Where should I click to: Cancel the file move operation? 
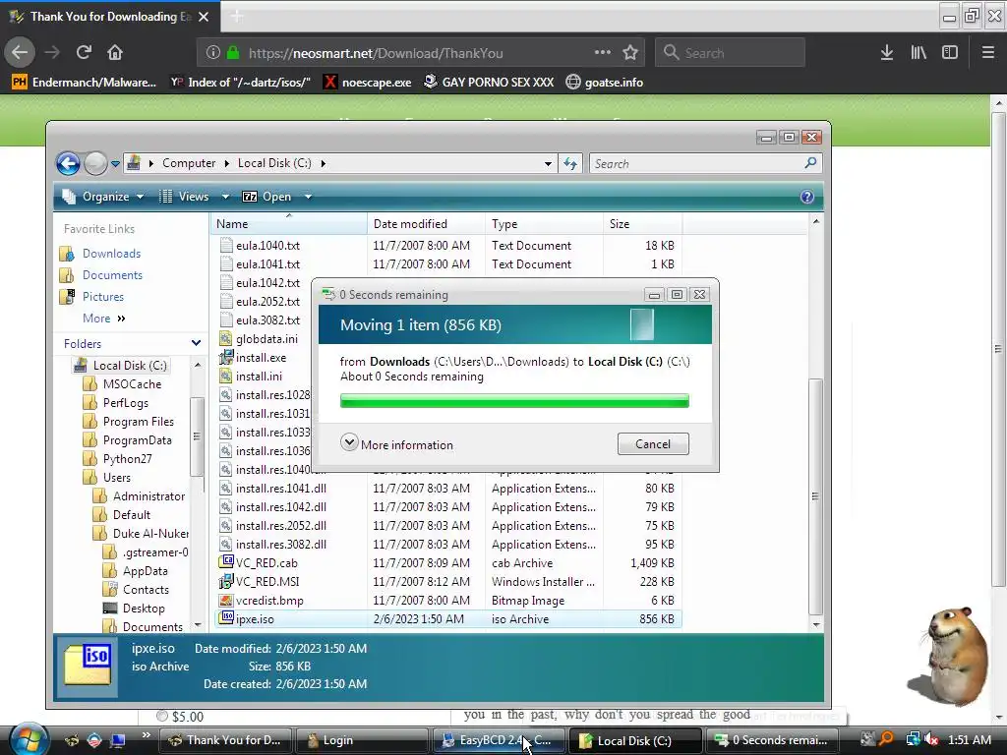[653, 443]
